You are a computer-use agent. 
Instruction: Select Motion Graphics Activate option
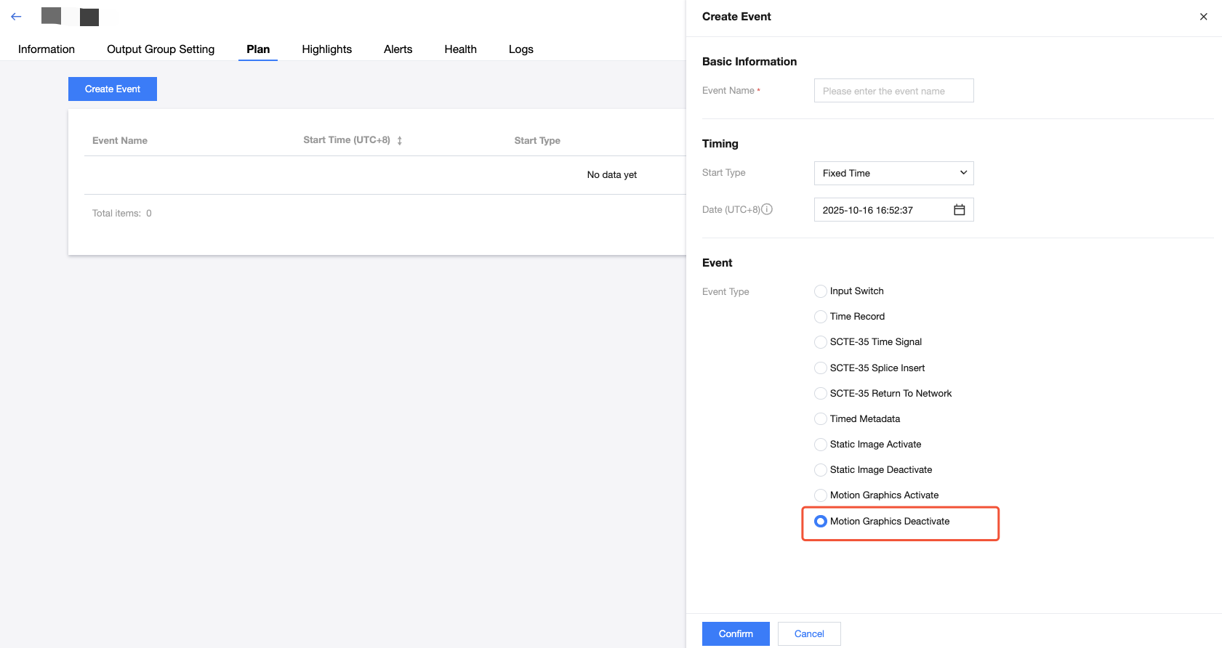pos(821,495)
